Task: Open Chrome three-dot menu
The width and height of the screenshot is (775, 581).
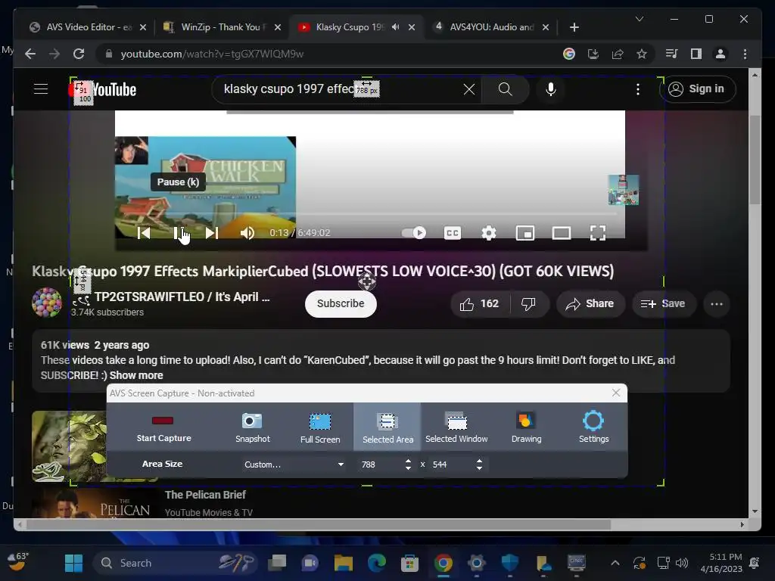Action: [x=745, y=54]
